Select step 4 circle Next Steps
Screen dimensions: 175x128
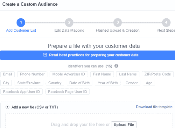pos(166,22)
